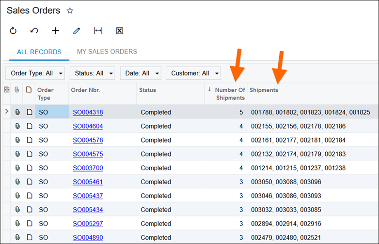The image size is (379, 244).
Task: Open sales order SO005297
Action: (x=88, y=224)
